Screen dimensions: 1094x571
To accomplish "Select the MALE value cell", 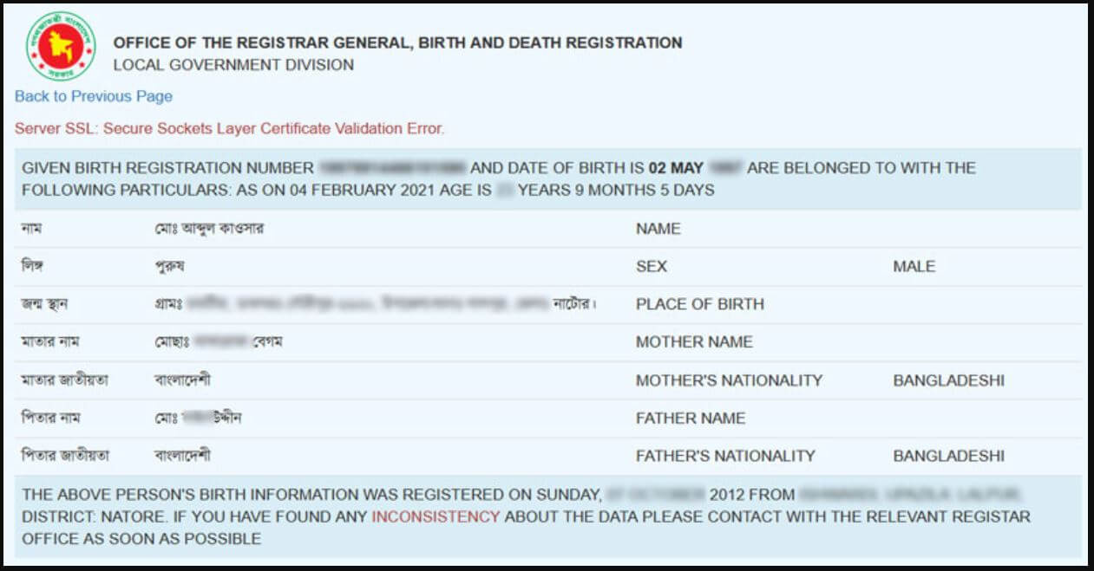I will [914, 267].
